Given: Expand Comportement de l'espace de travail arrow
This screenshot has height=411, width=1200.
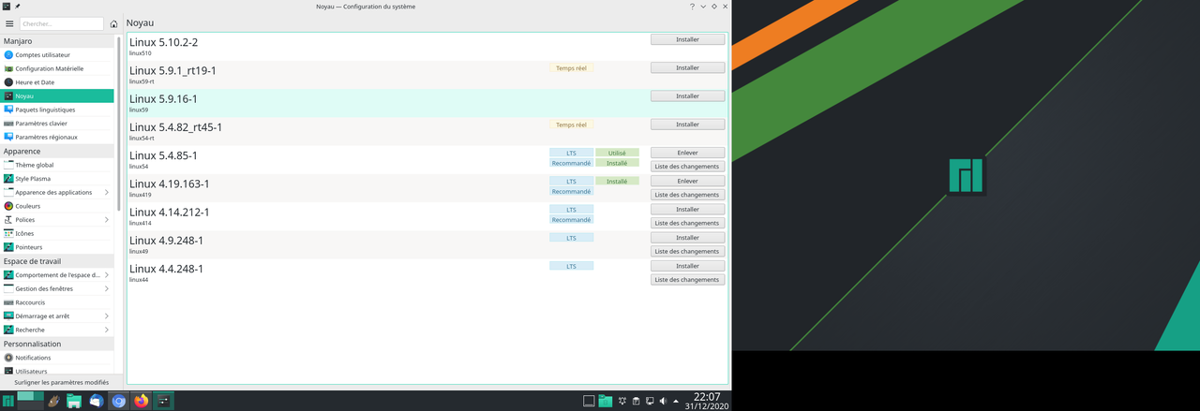Looking at the screenshot, I should click(x=106, y=275).
